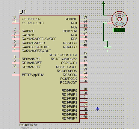Screen dimensions: 139x129
Task: Click the power terminal arrow symbol
Action: [103, 3]
